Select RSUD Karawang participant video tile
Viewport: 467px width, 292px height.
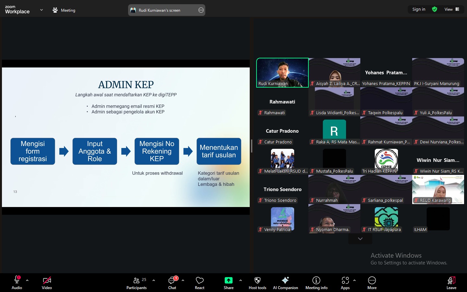click(438, 189)
